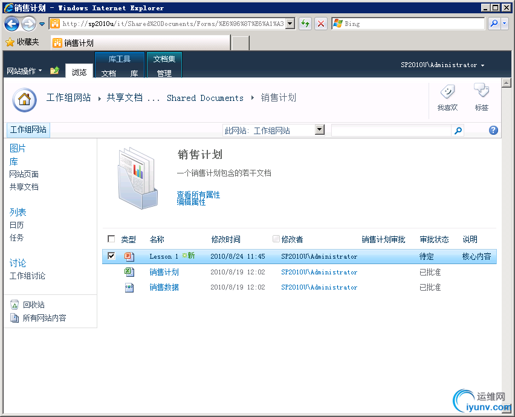The image size is (515, 417).
Task: Click the Bing search magnifier button
Action: pyautogui.click(x=494, y=24)
